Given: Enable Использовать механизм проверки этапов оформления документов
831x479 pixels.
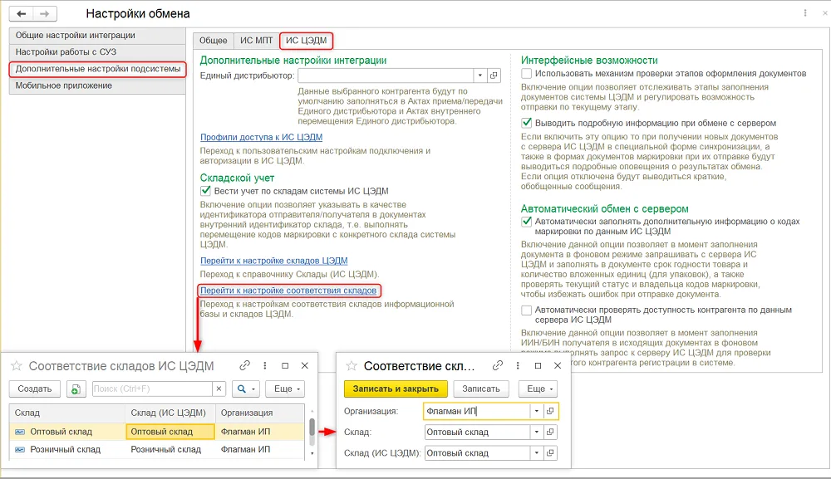Looking at the screenshot, I should (x=526, y=74).
